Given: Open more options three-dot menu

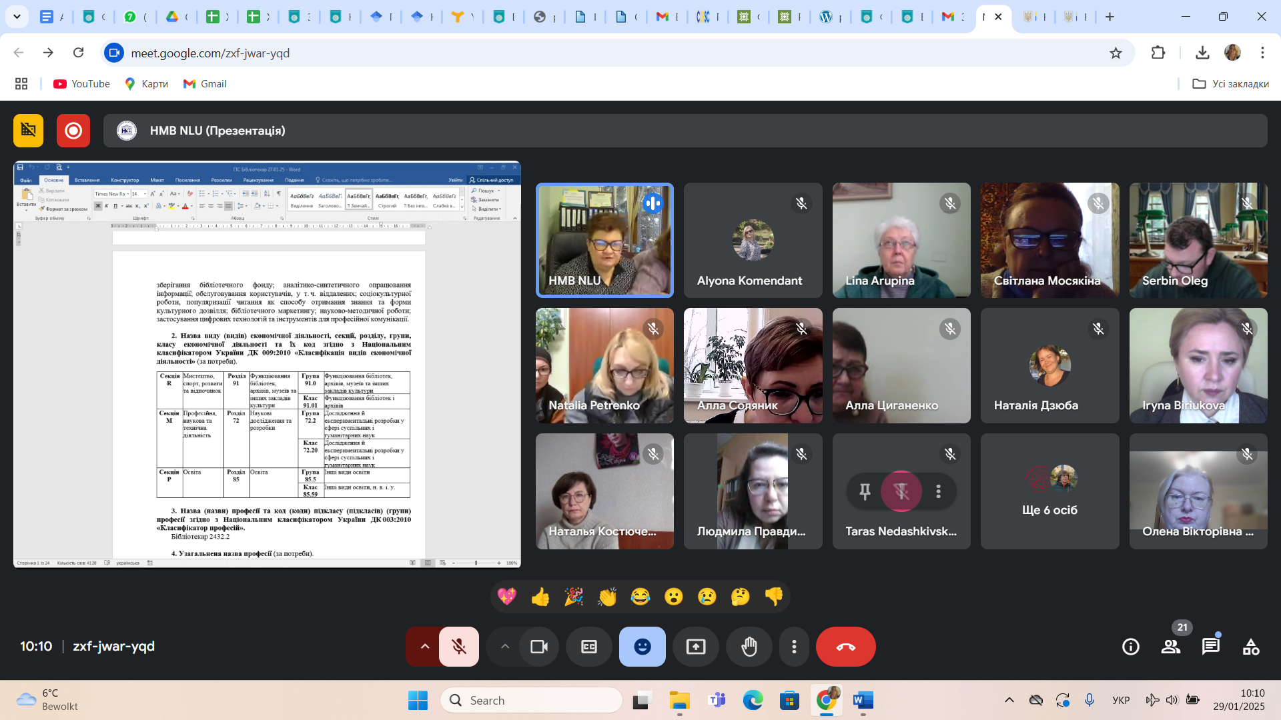Looking at the screenshot, I should [794, 647].
